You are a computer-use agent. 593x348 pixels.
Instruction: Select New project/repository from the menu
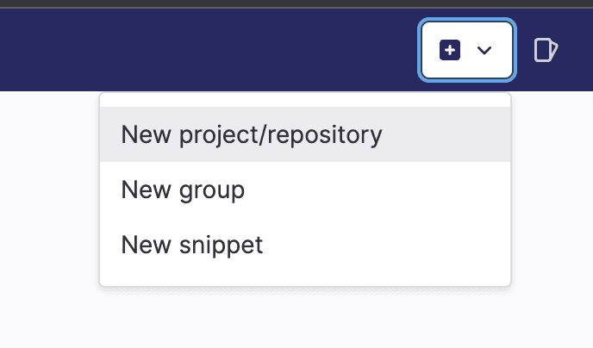tap(252, 134)
